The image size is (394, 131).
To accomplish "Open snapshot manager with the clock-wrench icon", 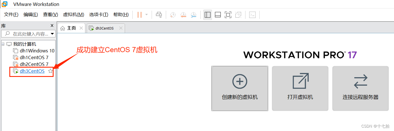I will [193, 15].
